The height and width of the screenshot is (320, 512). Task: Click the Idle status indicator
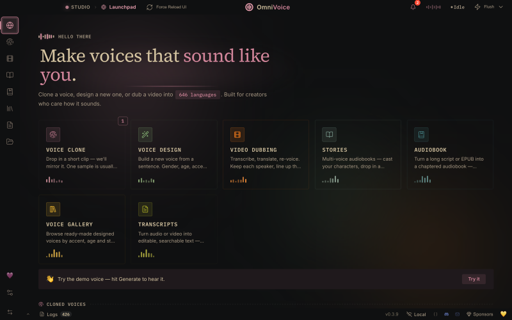click(458, 7)
